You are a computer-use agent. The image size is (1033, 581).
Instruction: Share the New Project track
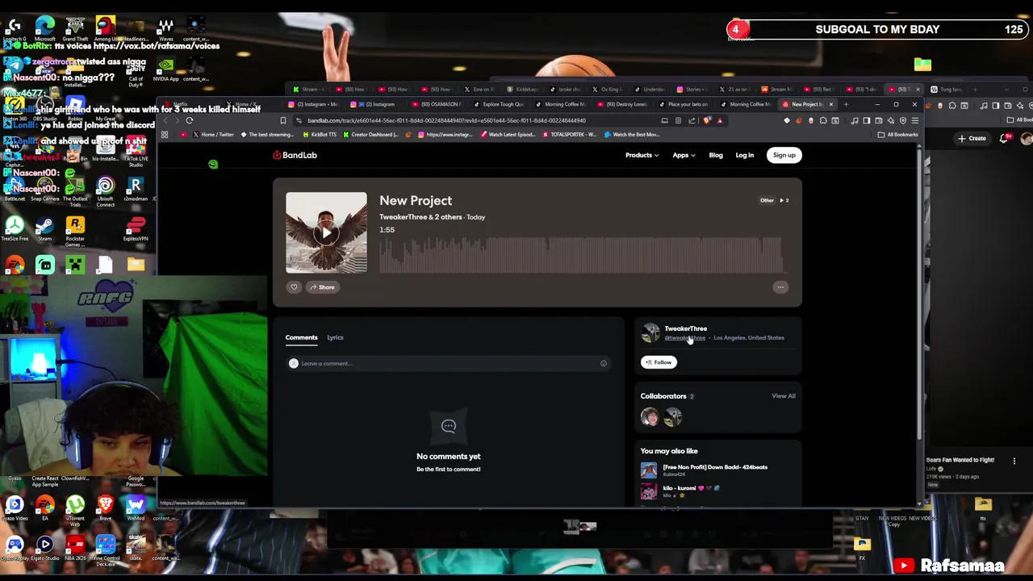point(322,287)
